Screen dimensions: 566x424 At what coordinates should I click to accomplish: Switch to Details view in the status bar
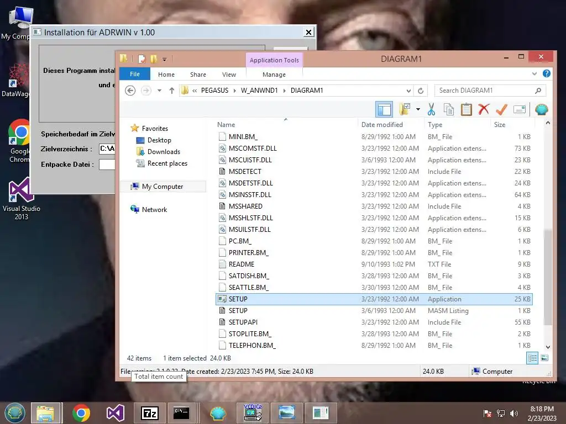pos(532,358)
